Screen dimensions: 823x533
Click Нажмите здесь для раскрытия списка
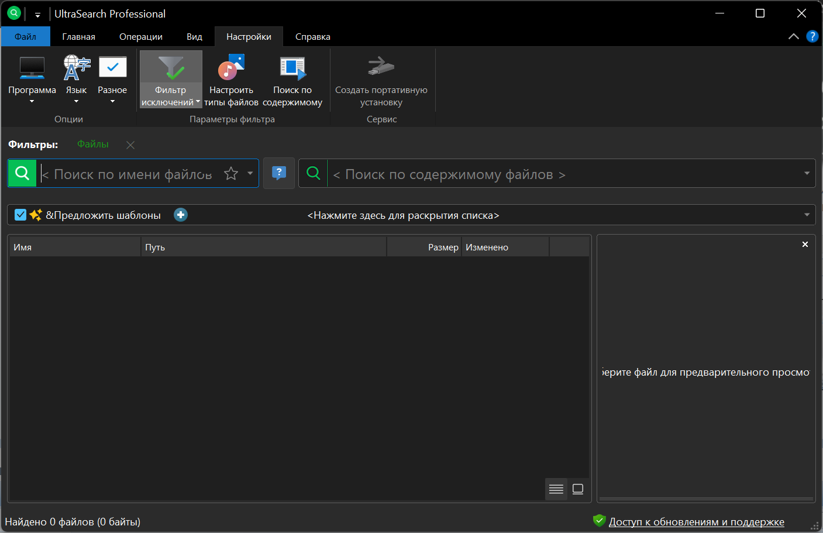coord(403,215)
